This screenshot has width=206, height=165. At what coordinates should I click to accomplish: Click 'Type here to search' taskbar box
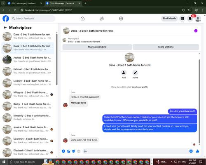coord(24,162)
